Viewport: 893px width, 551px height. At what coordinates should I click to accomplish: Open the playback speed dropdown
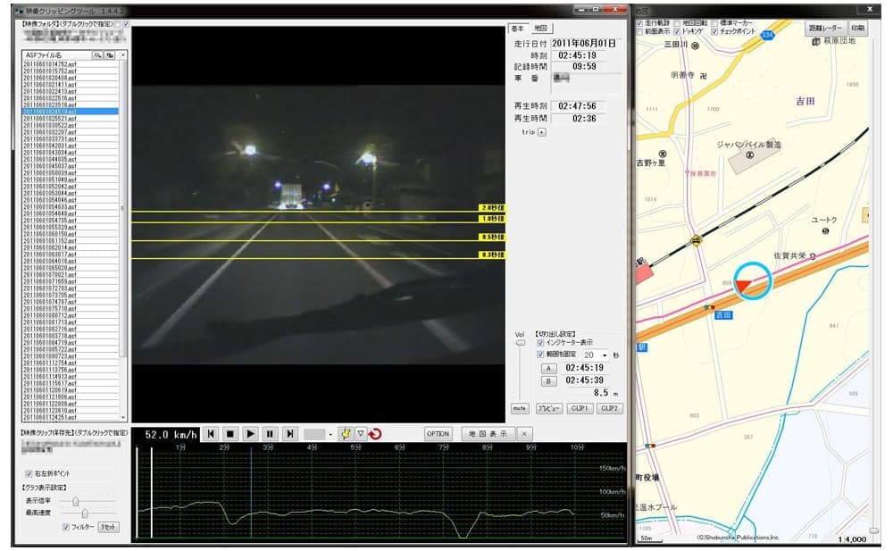click(330, 434)
